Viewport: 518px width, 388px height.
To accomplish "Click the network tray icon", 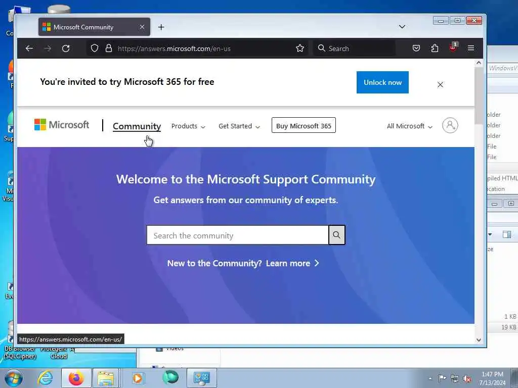I will [x=455, y=379].
